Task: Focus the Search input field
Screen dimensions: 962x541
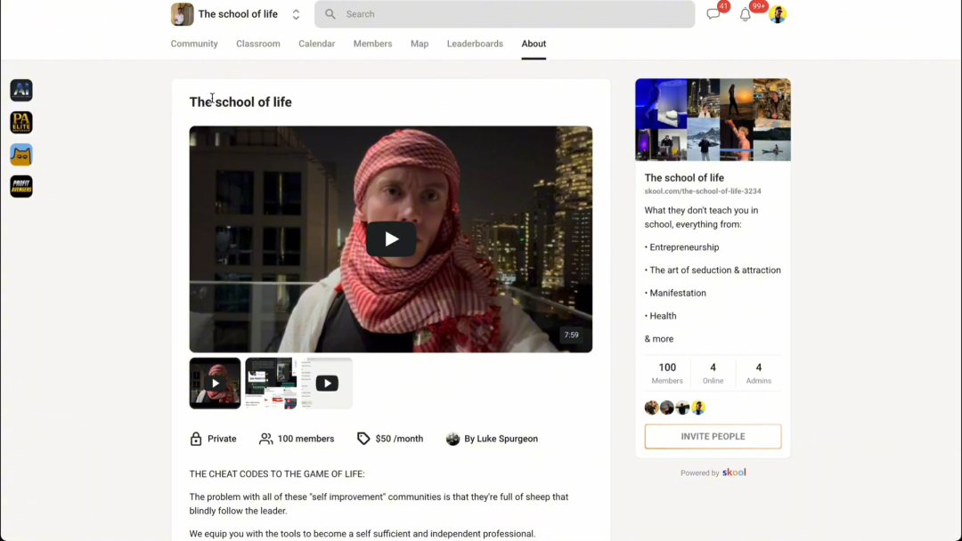Action: pos(504,14)
